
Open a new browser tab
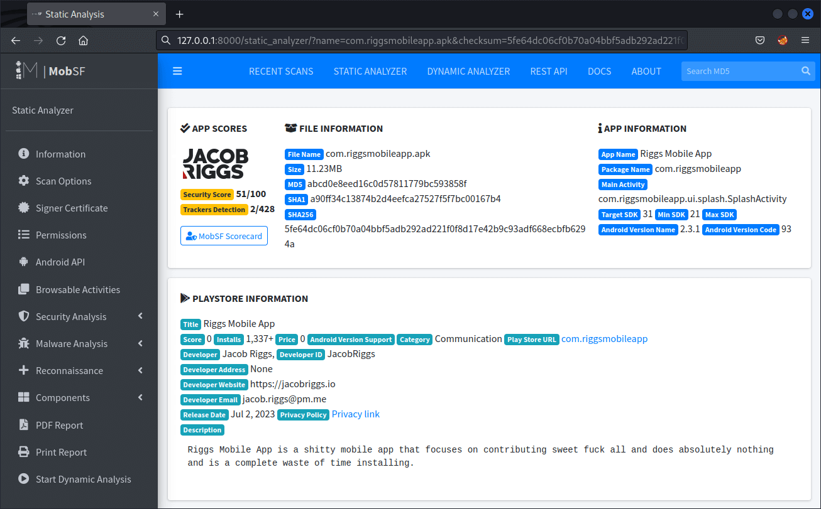(x=179, y=14)
